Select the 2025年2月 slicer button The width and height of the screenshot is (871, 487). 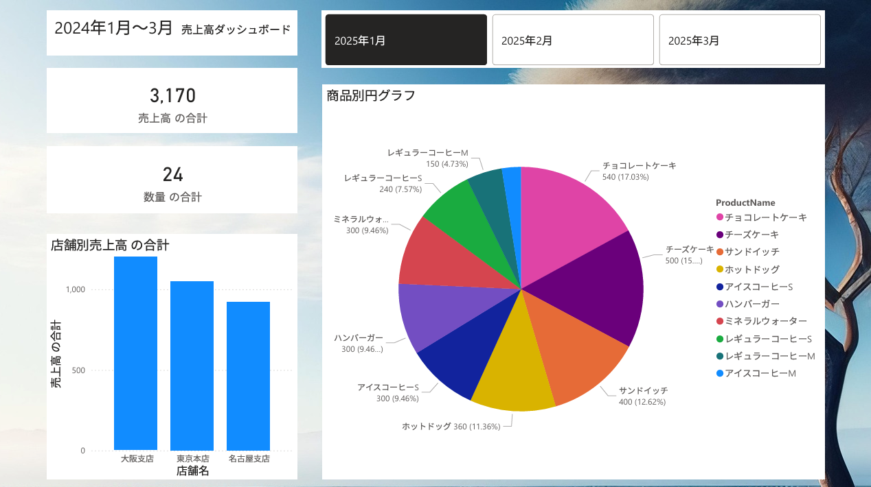[572, 40]
